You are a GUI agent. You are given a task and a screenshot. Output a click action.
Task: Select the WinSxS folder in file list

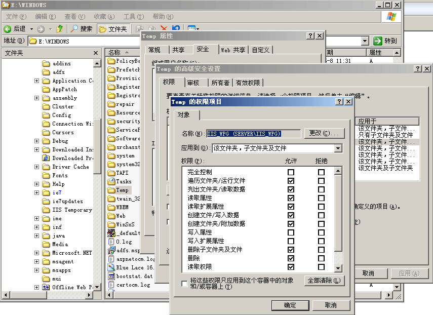(121, 224)
